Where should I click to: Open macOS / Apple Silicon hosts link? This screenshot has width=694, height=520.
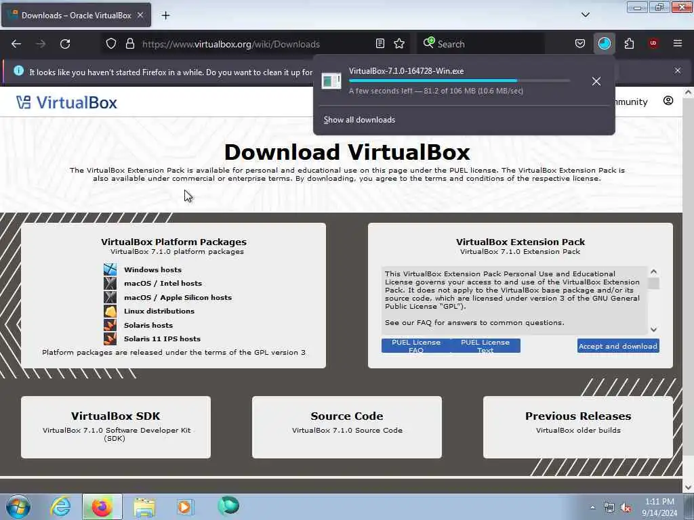(x=178, y=298)
